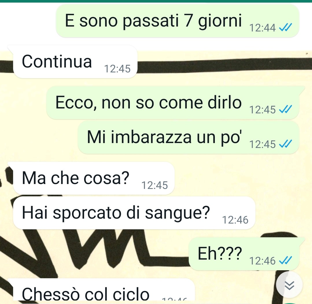The width and height of the screenshot is (312, 304).
Task: Click the 12:46 timestamp beside 'Eh???'
Action: tap(263, 261)
